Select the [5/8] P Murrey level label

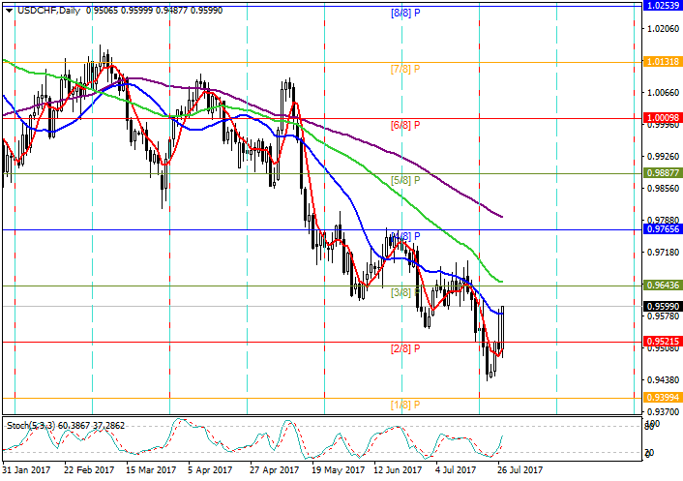click(405, 180)
